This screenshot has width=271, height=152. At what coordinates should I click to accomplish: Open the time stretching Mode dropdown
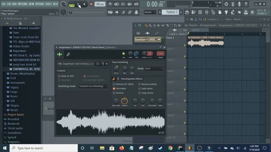154,68
